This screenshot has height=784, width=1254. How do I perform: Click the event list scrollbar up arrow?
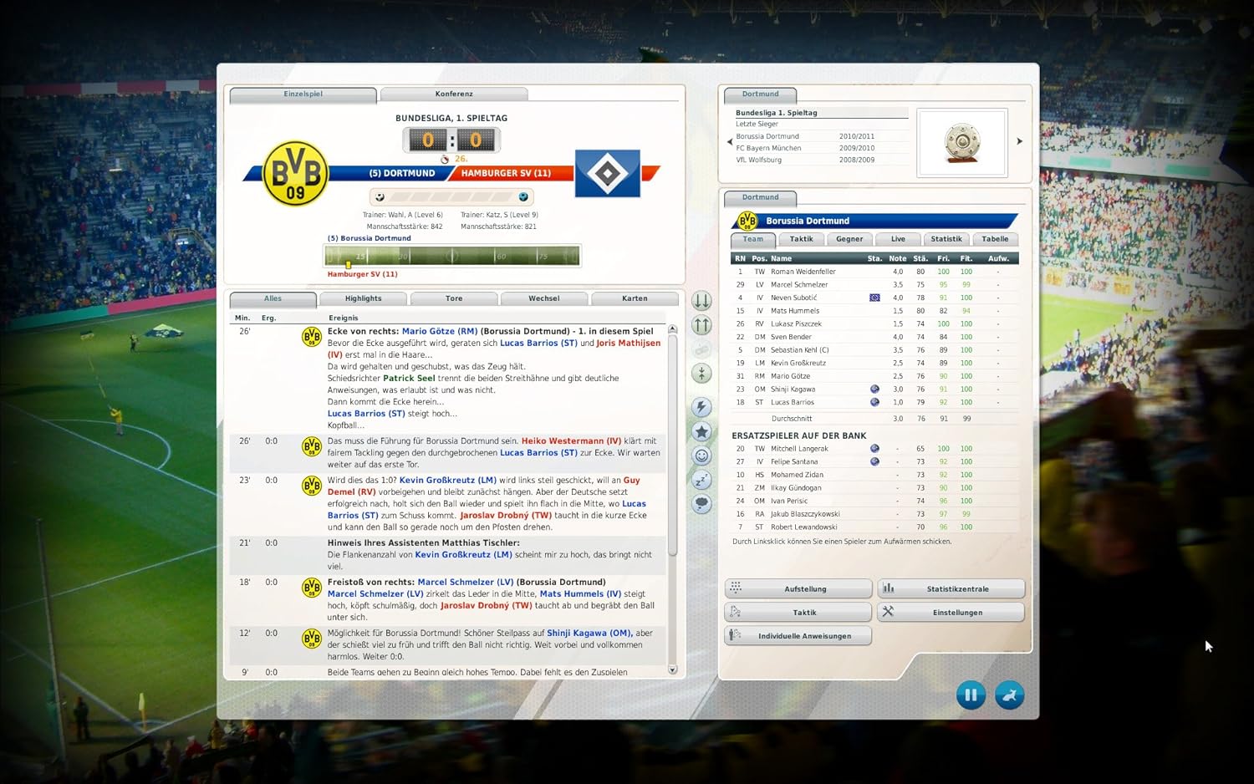click(x=672, y=329)
